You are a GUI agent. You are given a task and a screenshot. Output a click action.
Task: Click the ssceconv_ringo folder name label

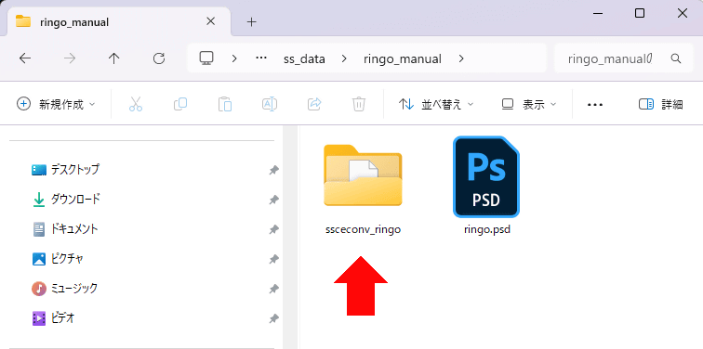tap(363, 230)
